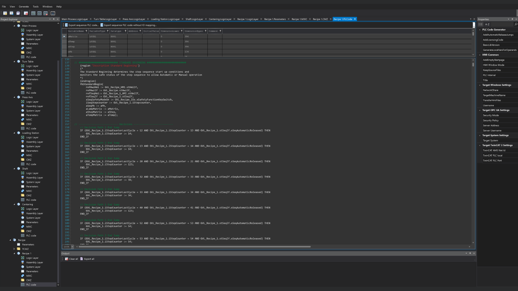The height and width of the screenshot is (291, 518).
Task: Select Centering in the project tree
Action: pos(27,204)
